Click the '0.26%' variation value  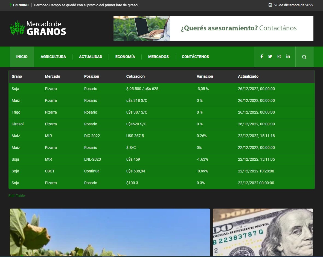(x=202, y=136)
